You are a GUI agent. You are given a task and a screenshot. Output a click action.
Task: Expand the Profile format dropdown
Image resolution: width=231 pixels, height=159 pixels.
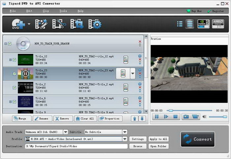pyautogui.click(x=125, y=139)
